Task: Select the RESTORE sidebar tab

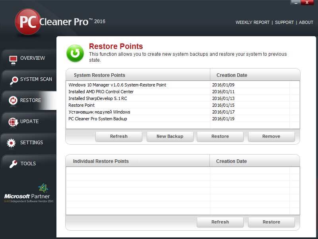Action: click(x=29, y=100)
